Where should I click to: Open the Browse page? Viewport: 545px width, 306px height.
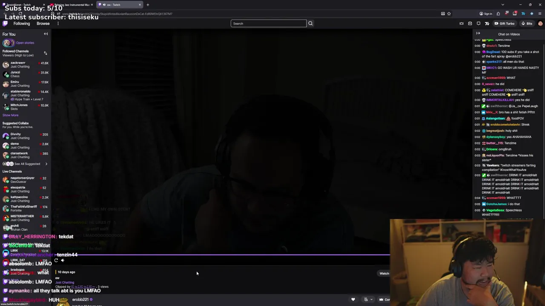click(x=43, y=23)
